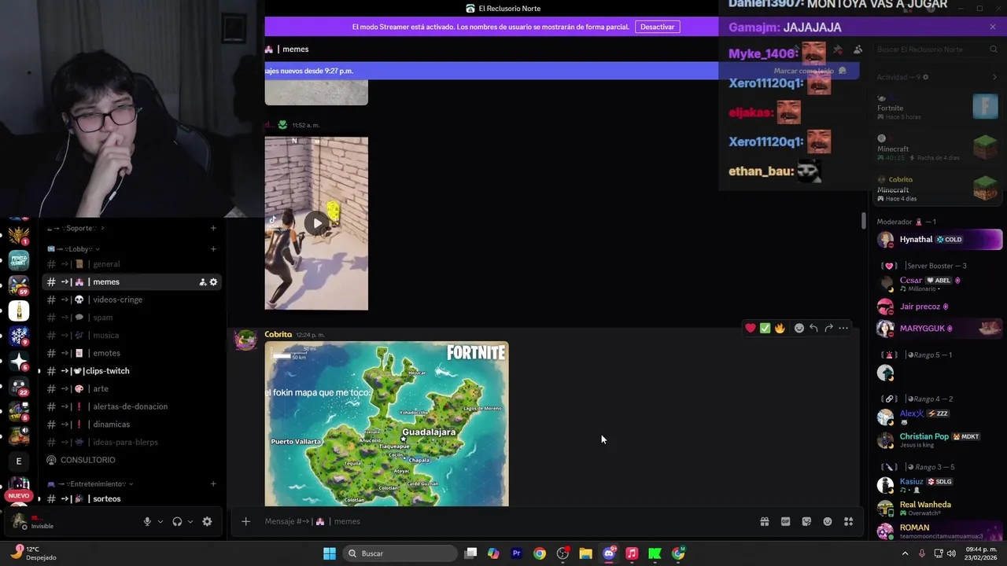Collapse the Entretenimiento category
Viewport: 1007px width, 566px height.
90,484
